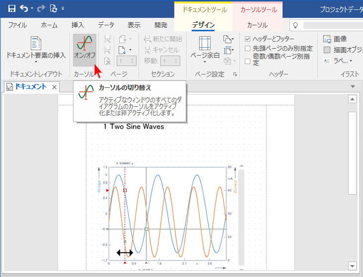
Task: Click the Save icon in quick access toolbar
Action: tap(11, 8)
